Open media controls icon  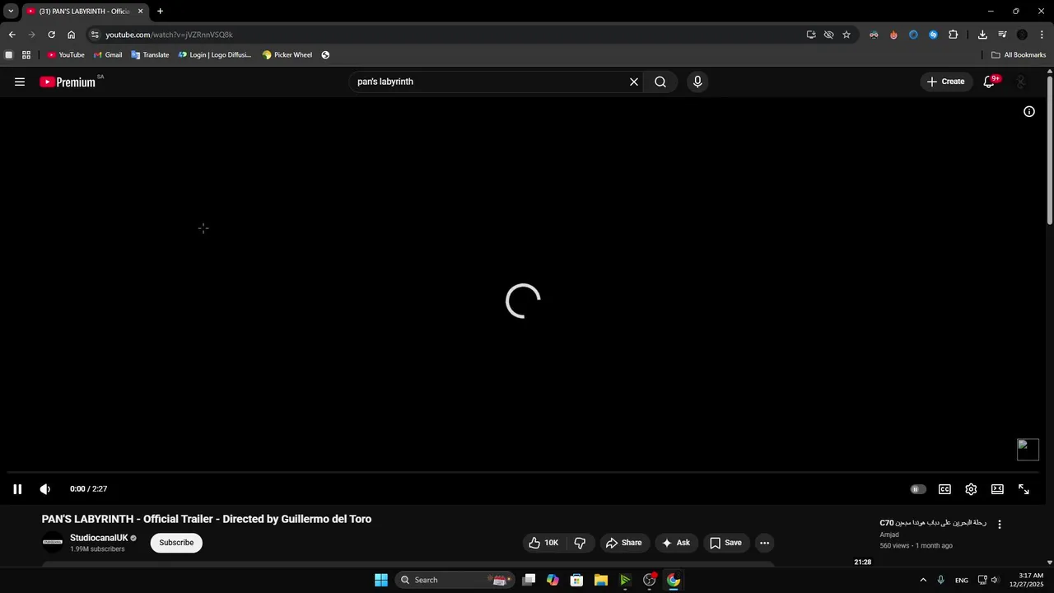coord(1002,35)
